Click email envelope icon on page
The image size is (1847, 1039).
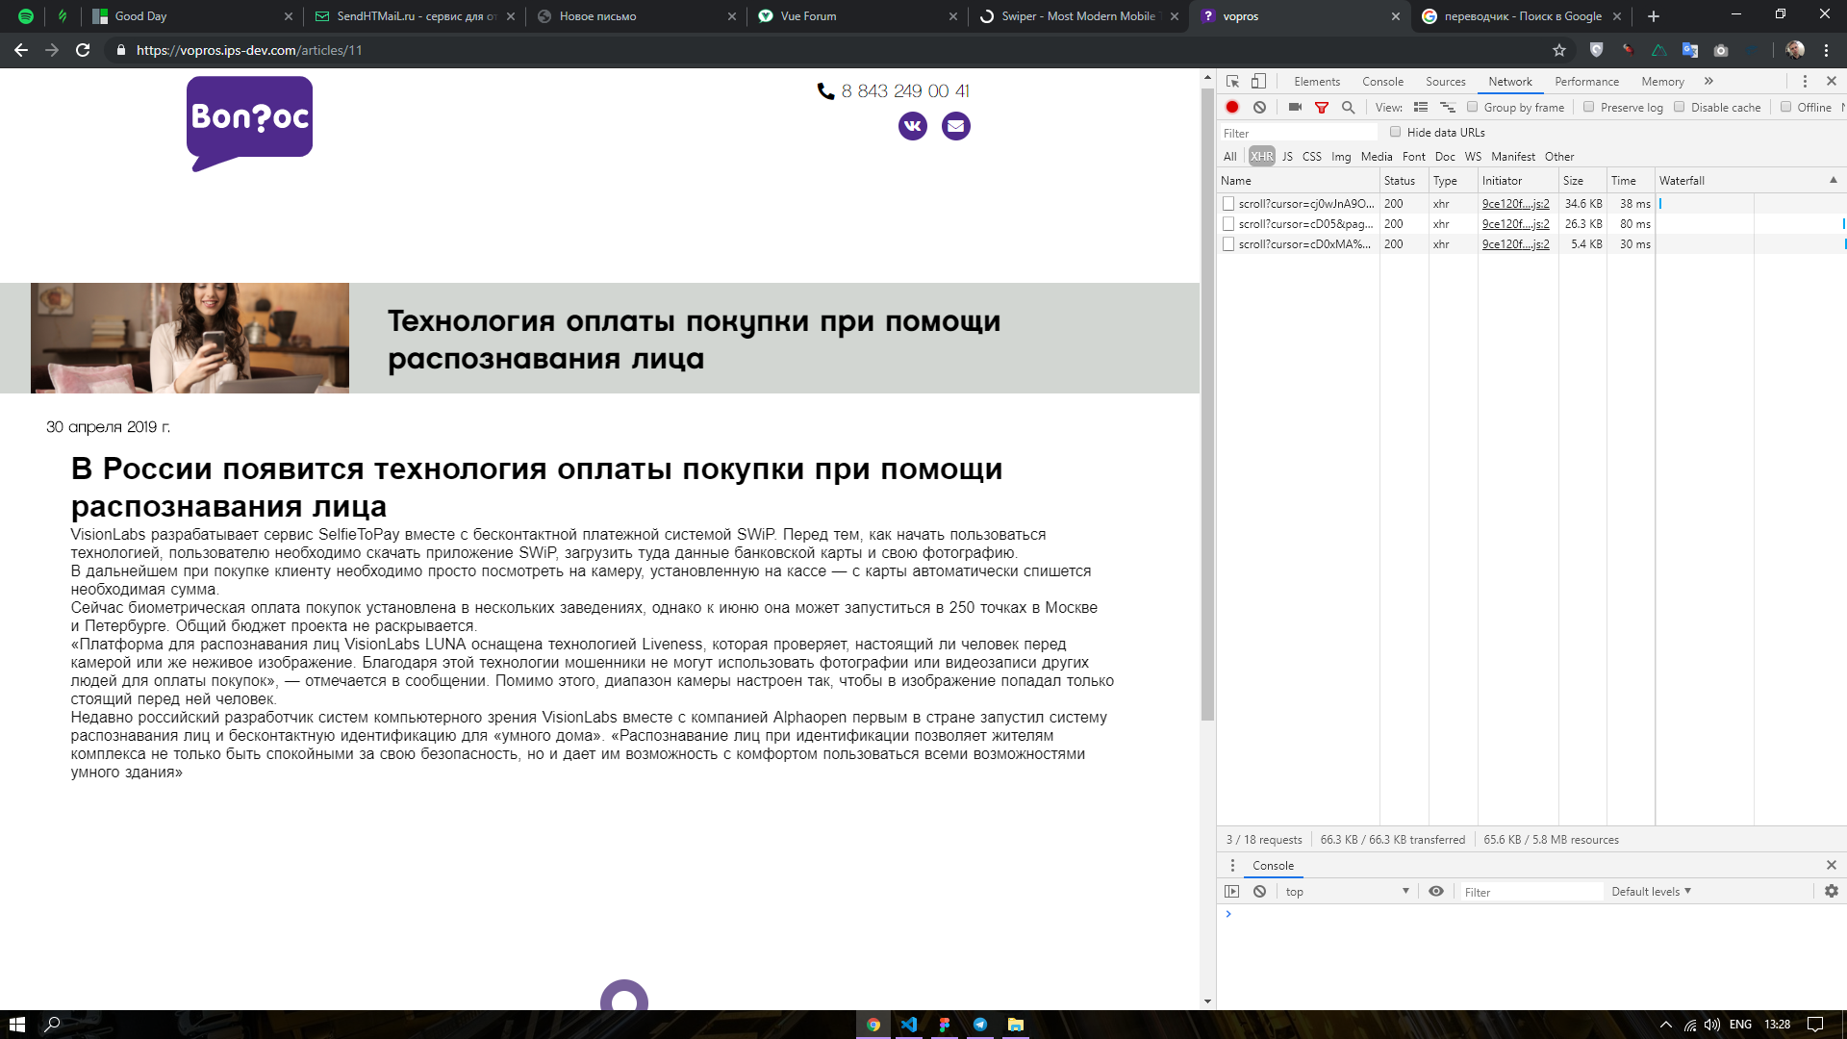coord(956,126)
